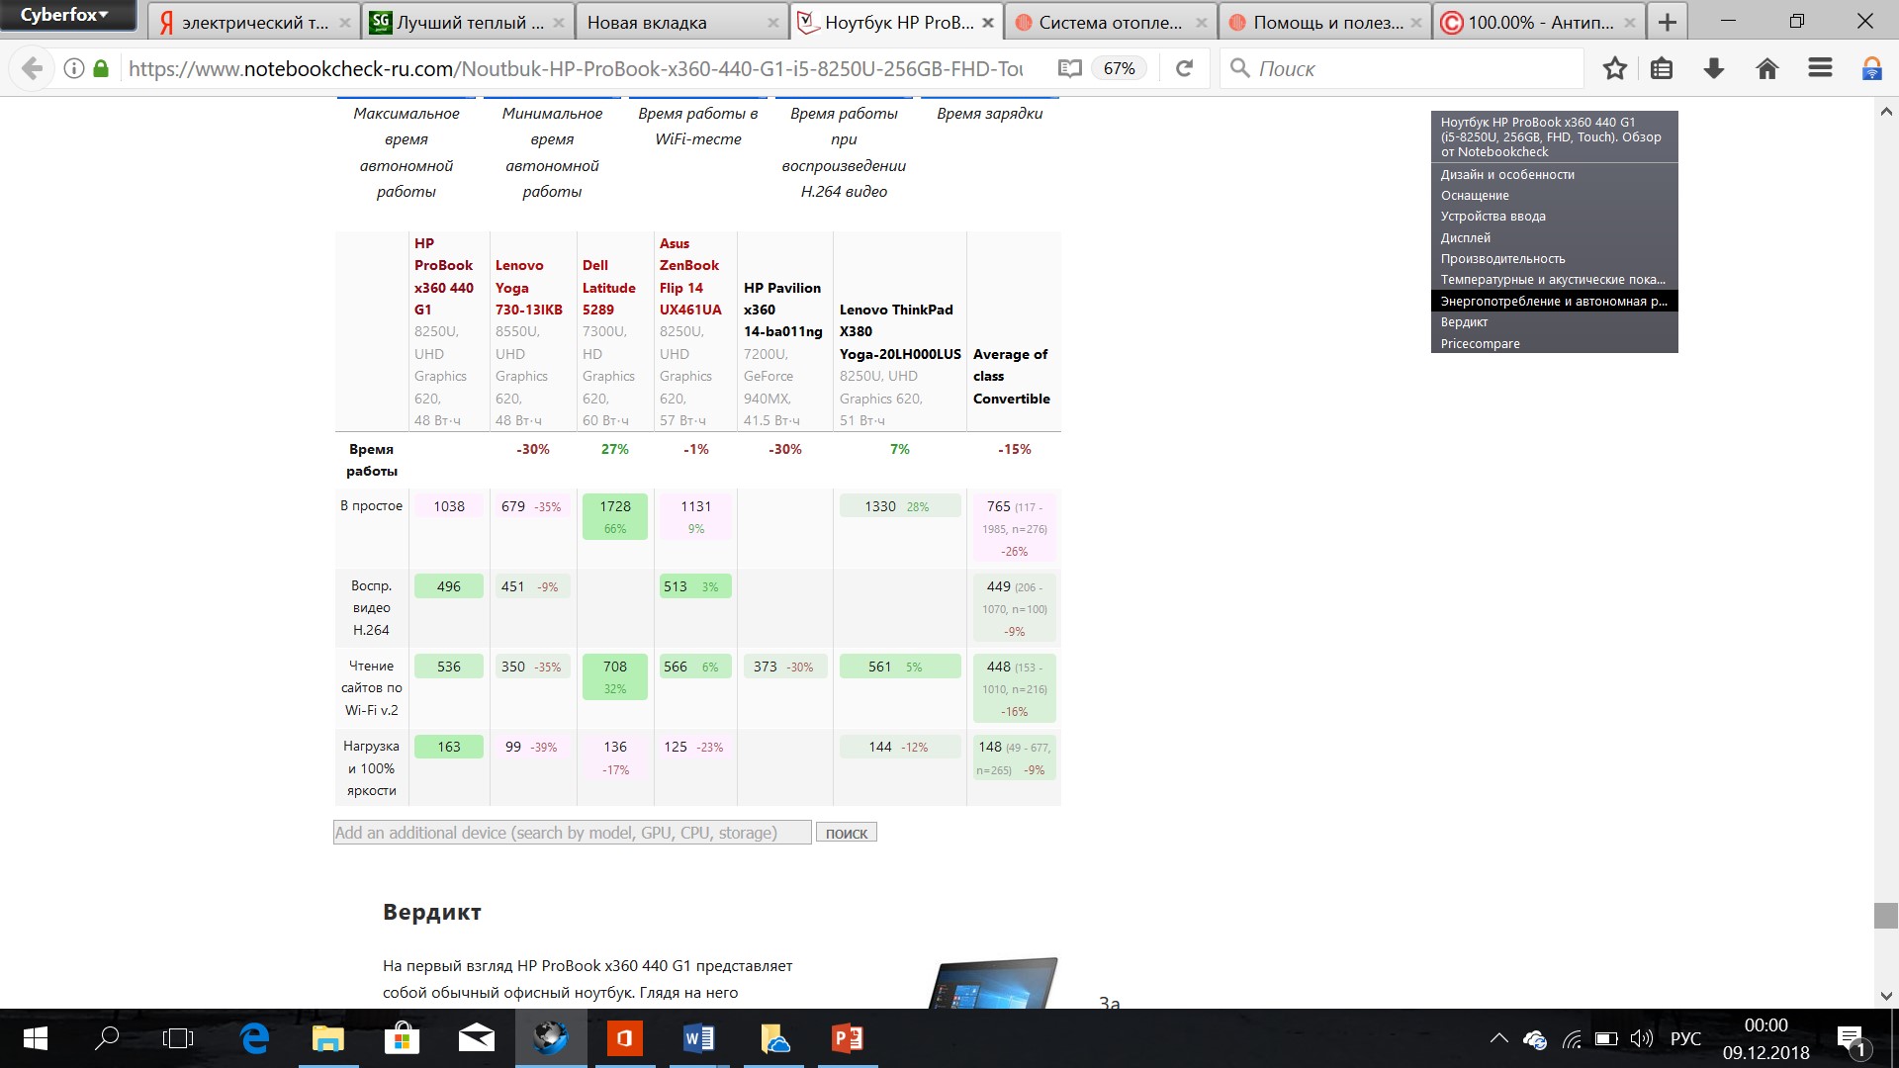The image size is (1899, 1068).
Task: Jump to 'Энергопотребление и автономная' section
Action: [1554, 301]
